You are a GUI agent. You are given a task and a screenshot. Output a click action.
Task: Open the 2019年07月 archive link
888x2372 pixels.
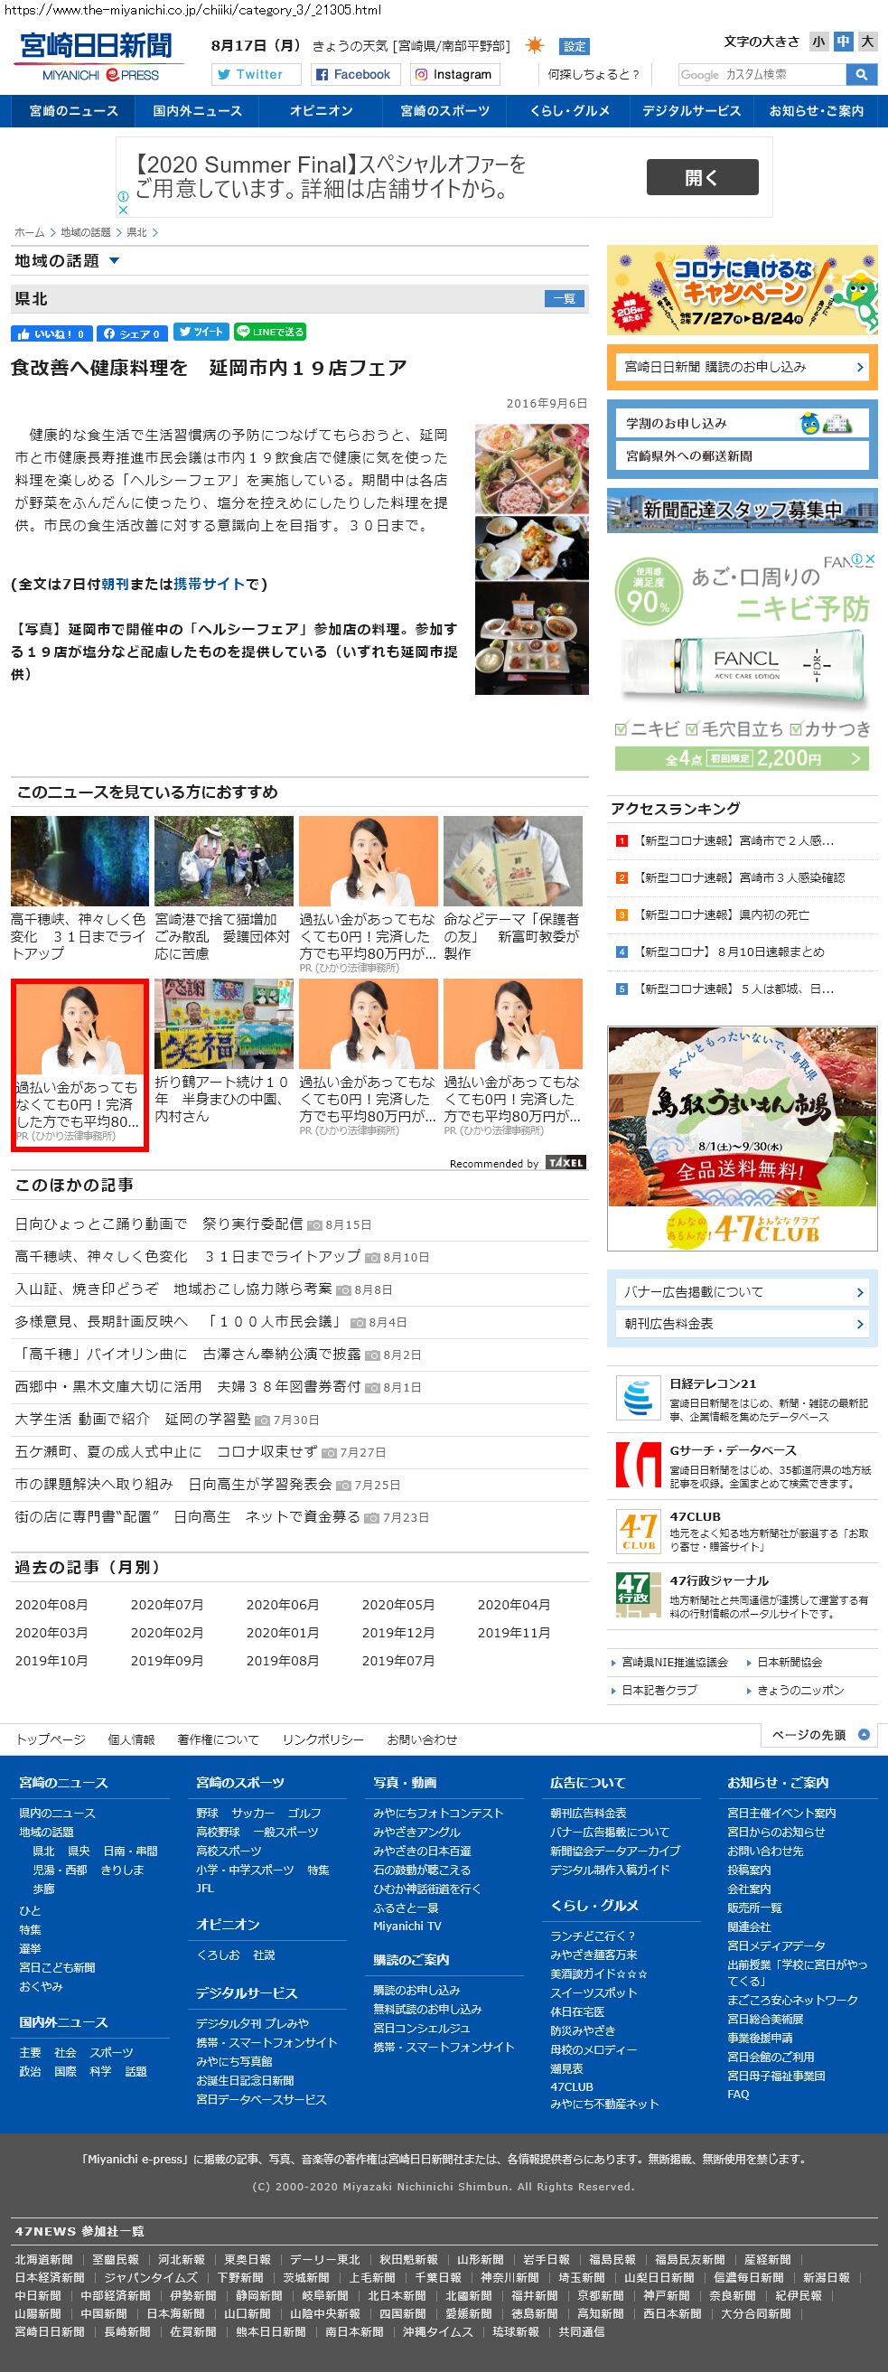[x=398, y=1661]
